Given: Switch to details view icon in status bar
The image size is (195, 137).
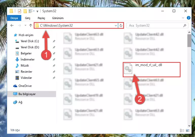Looking at the screenshot, I should tap(182, 130).
